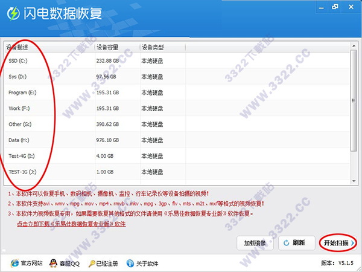Click the arrow on Start Scan button

(352, 243)
